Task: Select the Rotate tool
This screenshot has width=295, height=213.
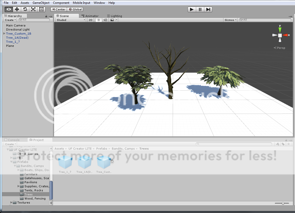Action: click(x=25, y=9)
